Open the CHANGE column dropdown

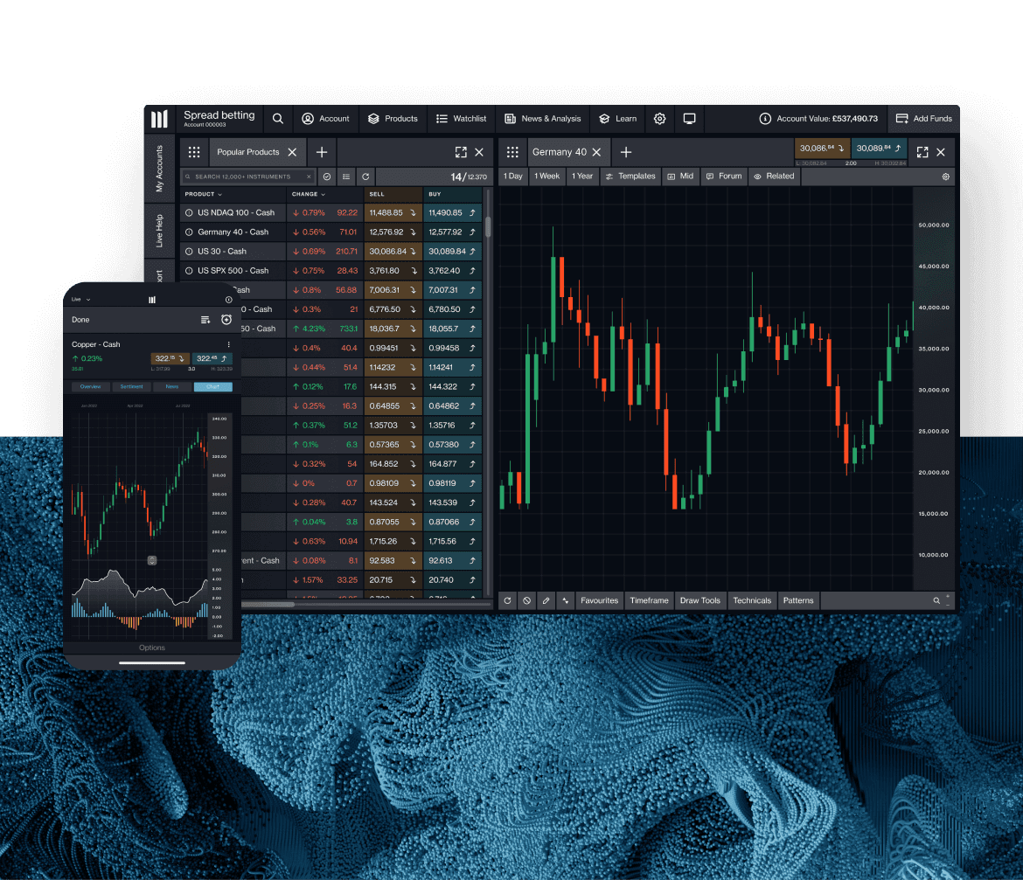pyautogui.click(x=309, y=194)
